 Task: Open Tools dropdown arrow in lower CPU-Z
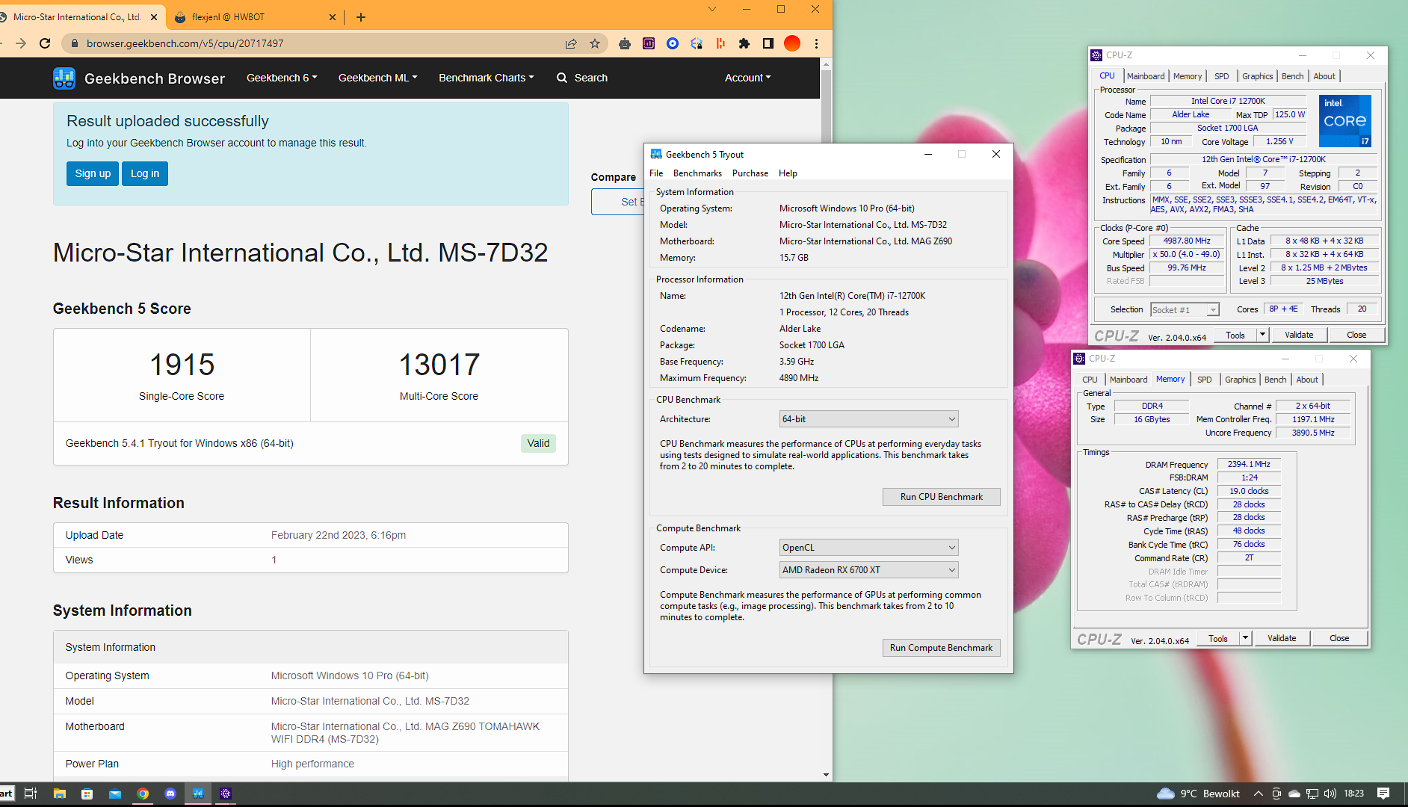1245,638
